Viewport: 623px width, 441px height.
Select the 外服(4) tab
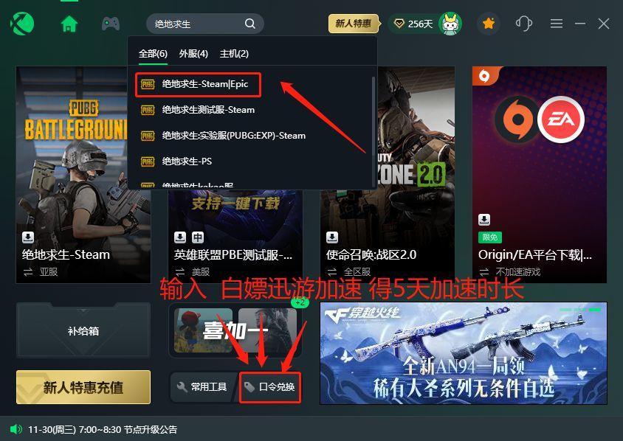tap(193, 54)
